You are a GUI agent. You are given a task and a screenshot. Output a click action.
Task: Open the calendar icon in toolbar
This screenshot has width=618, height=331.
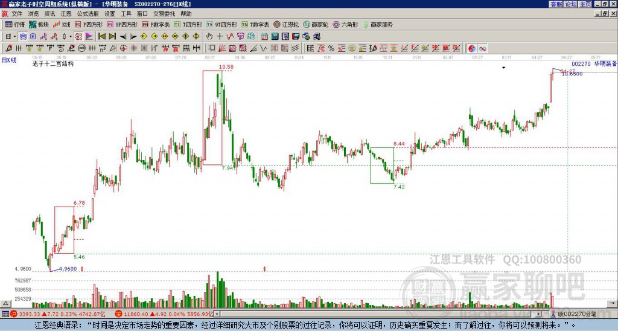coord(264,37)
